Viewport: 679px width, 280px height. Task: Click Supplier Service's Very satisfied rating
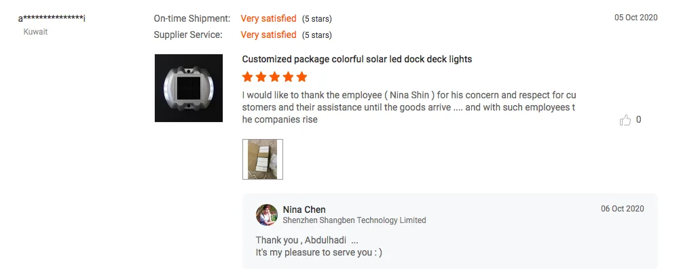click(268, 35)
